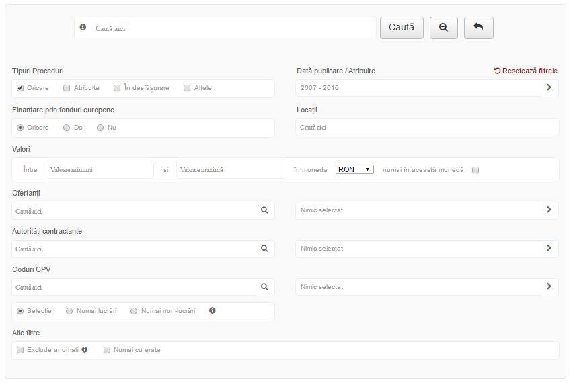Click the info icon in main search bar
Screen dimensions: 571x383
[83, 27]
